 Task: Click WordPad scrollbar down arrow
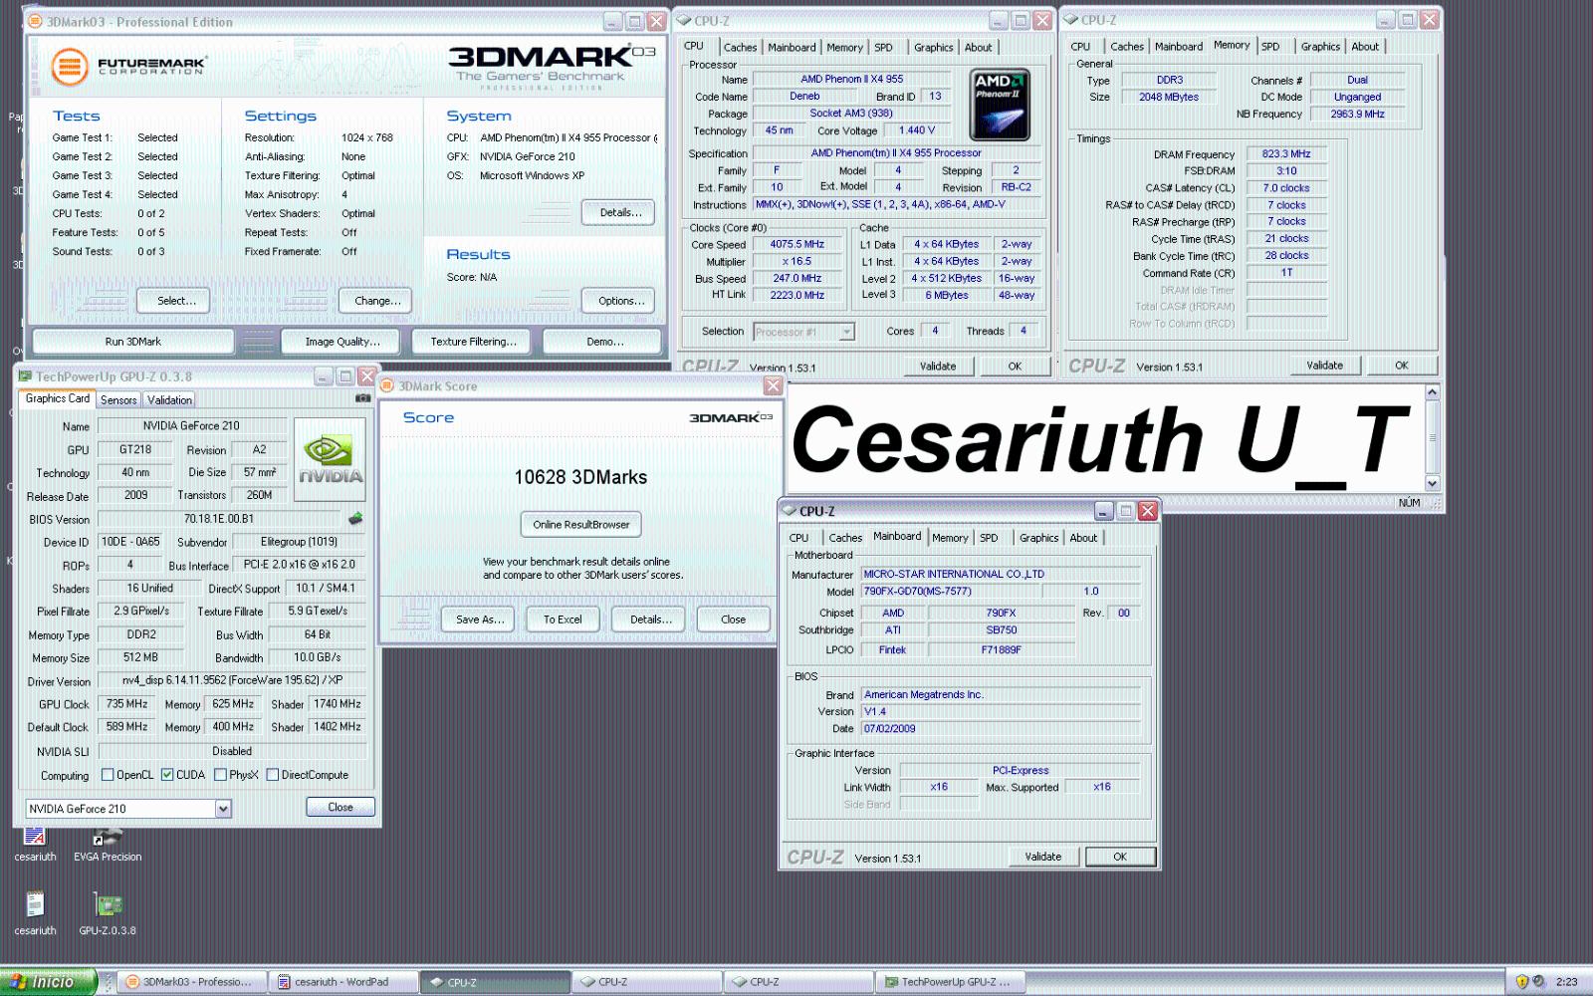point(1433,483)
